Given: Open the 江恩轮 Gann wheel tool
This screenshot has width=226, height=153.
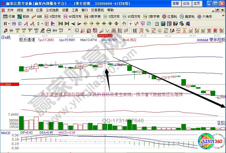Looking at the screenshot, I should [x=171, y=16].
